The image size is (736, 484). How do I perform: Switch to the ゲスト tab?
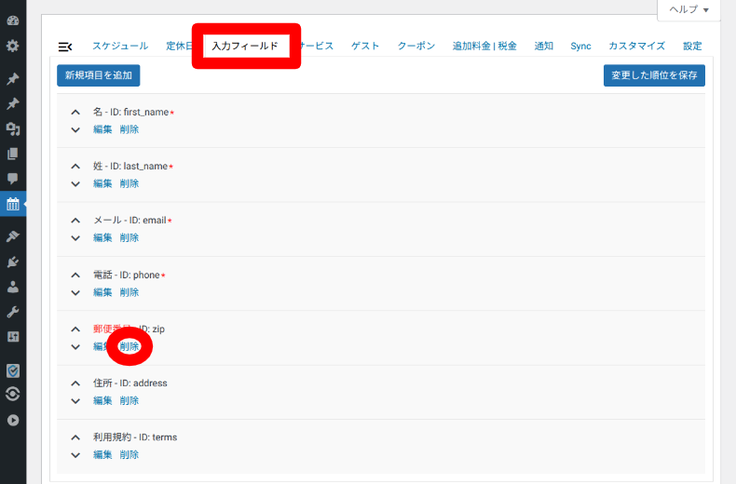[365, 46]
